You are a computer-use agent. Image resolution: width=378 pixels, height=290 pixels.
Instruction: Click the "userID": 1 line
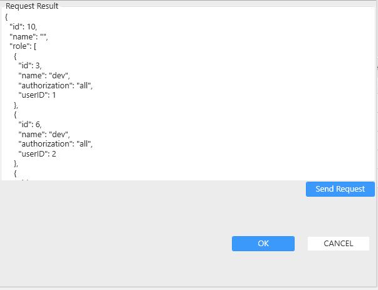point(38,95)
